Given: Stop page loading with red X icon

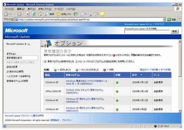Looking at the screenshot, I should click(28, 14).
